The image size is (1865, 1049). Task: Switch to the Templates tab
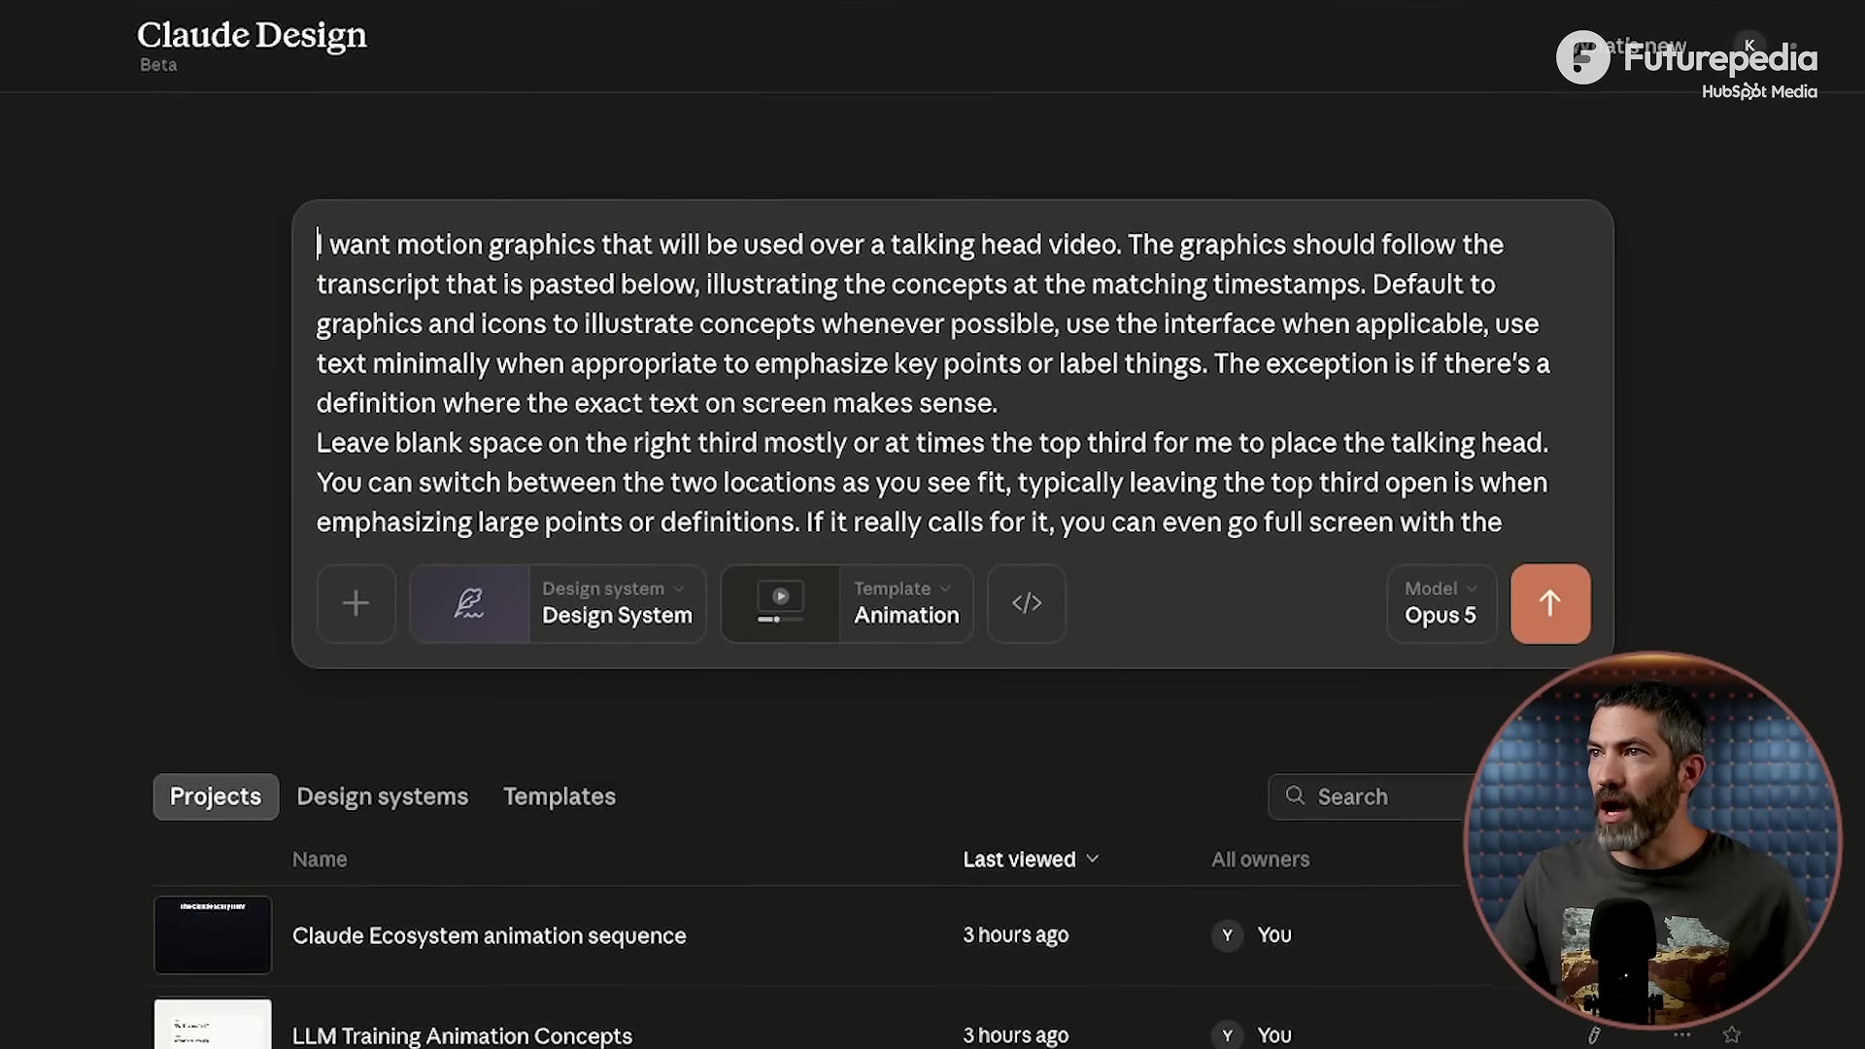[559, 796]
